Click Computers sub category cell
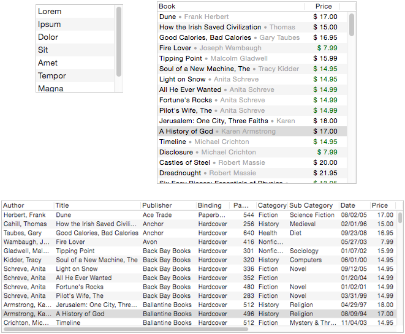This screenshot has width=405, height=334. (x=306, y=260)
